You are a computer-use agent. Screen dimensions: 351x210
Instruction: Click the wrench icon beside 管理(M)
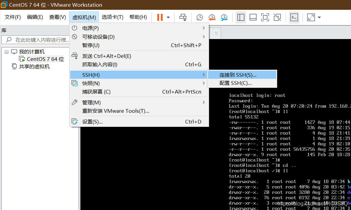[74, 102]
